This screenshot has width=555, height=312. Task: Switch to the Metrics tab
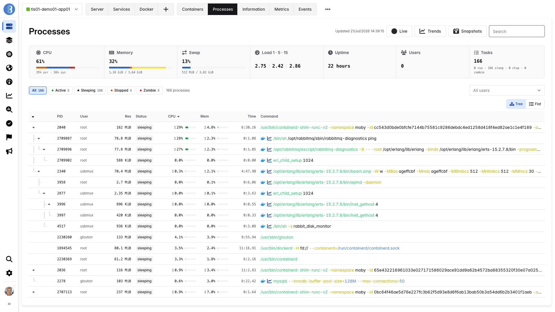(282, 9)
